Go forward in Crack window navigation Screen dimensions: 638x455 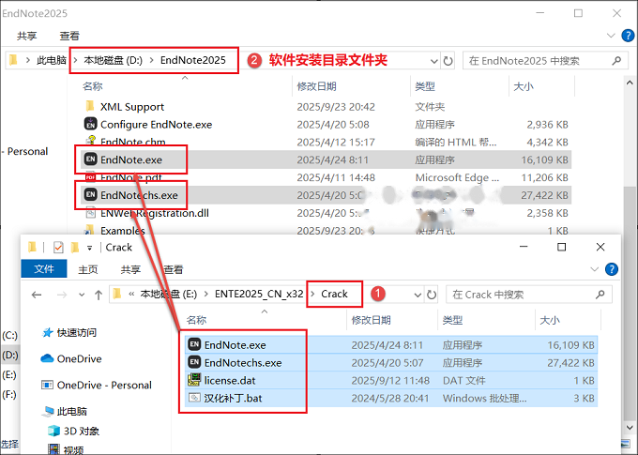[62, 295]
